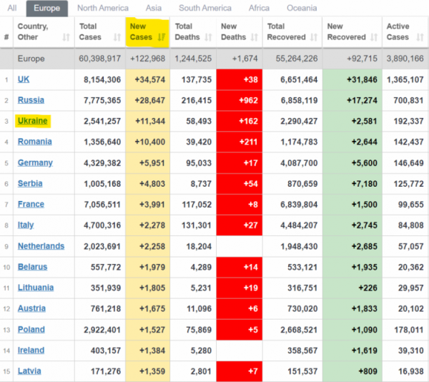Select the North America tab
This screenshot has height=382, width=429.
click(103, 8)
